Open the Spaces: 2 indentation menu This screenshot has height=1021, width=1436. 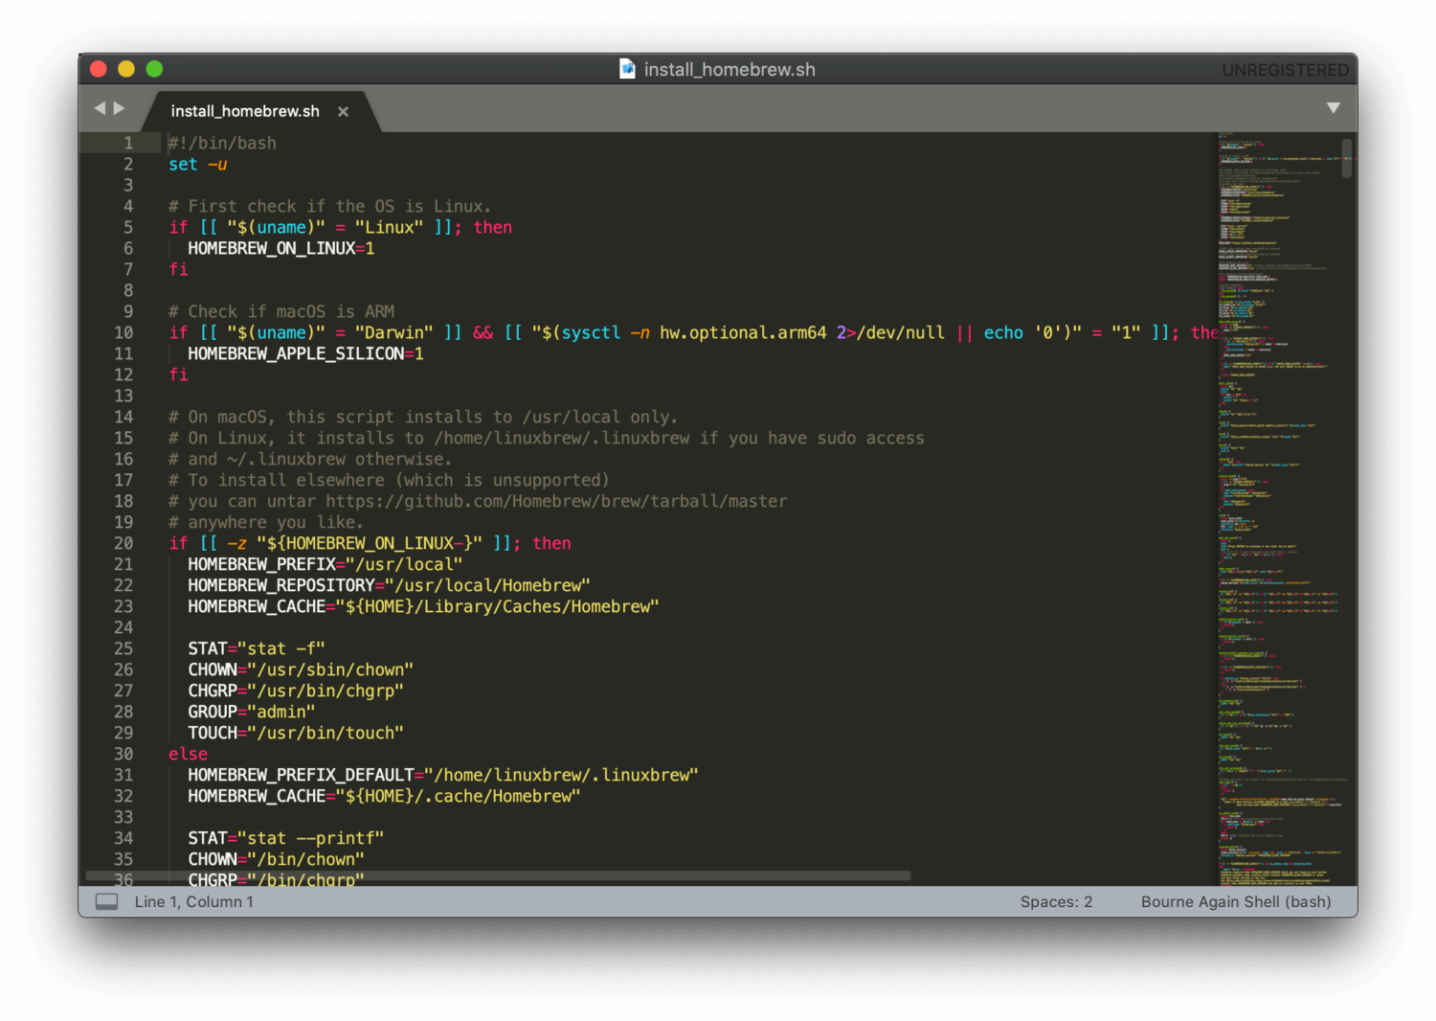[x=1056, y=902]
